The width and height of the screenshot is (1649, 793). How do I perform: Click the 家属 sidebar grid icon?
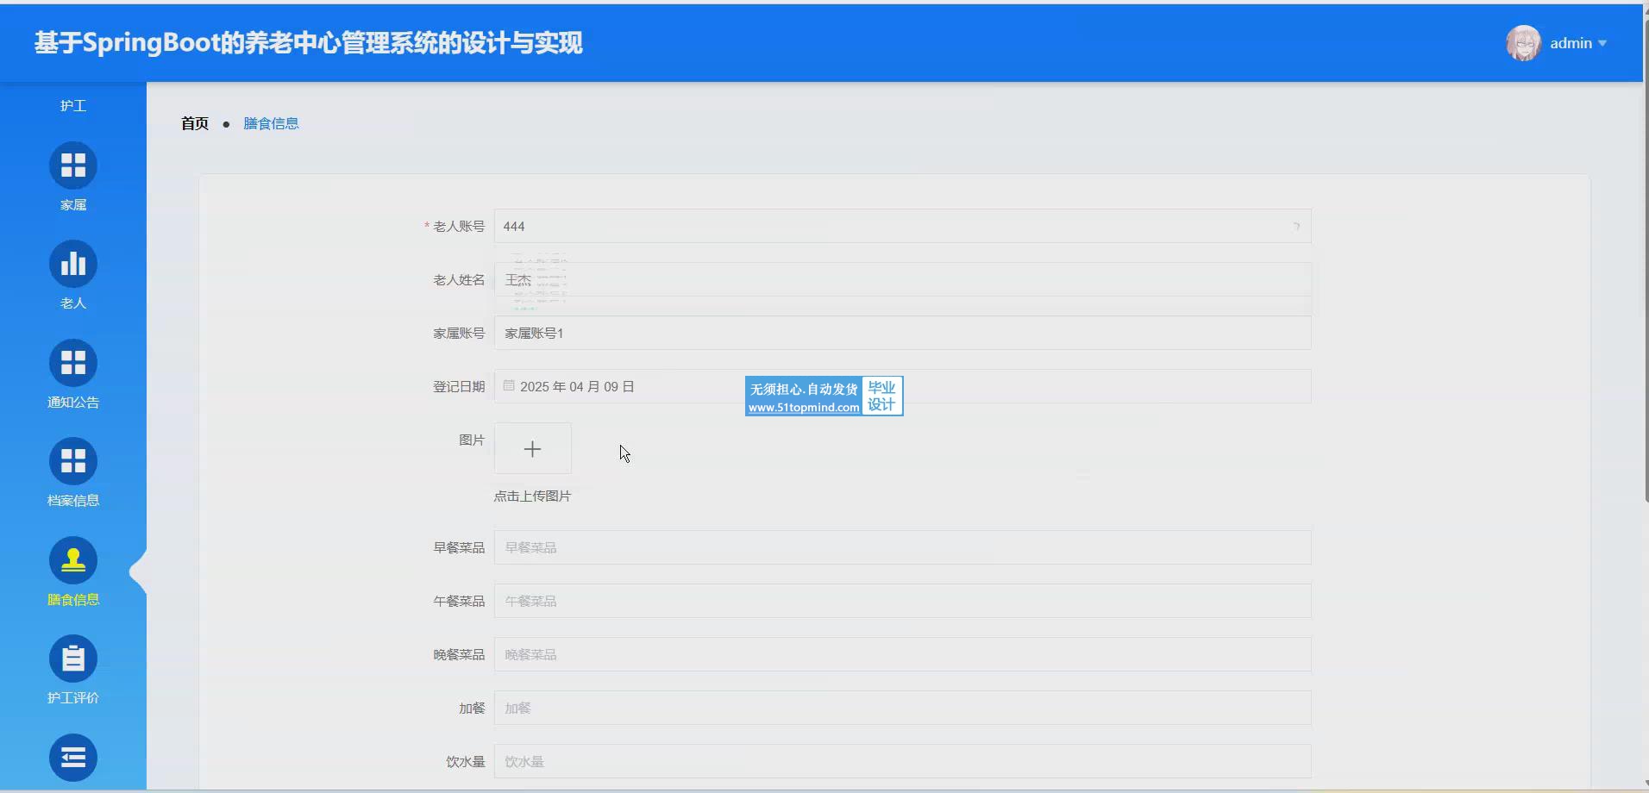coord(73,165)
